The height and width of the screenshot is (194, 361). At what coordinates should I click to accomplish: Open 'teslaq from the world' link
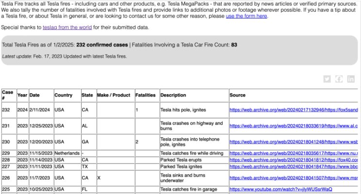pyautogui.click(x=67, y=27)
